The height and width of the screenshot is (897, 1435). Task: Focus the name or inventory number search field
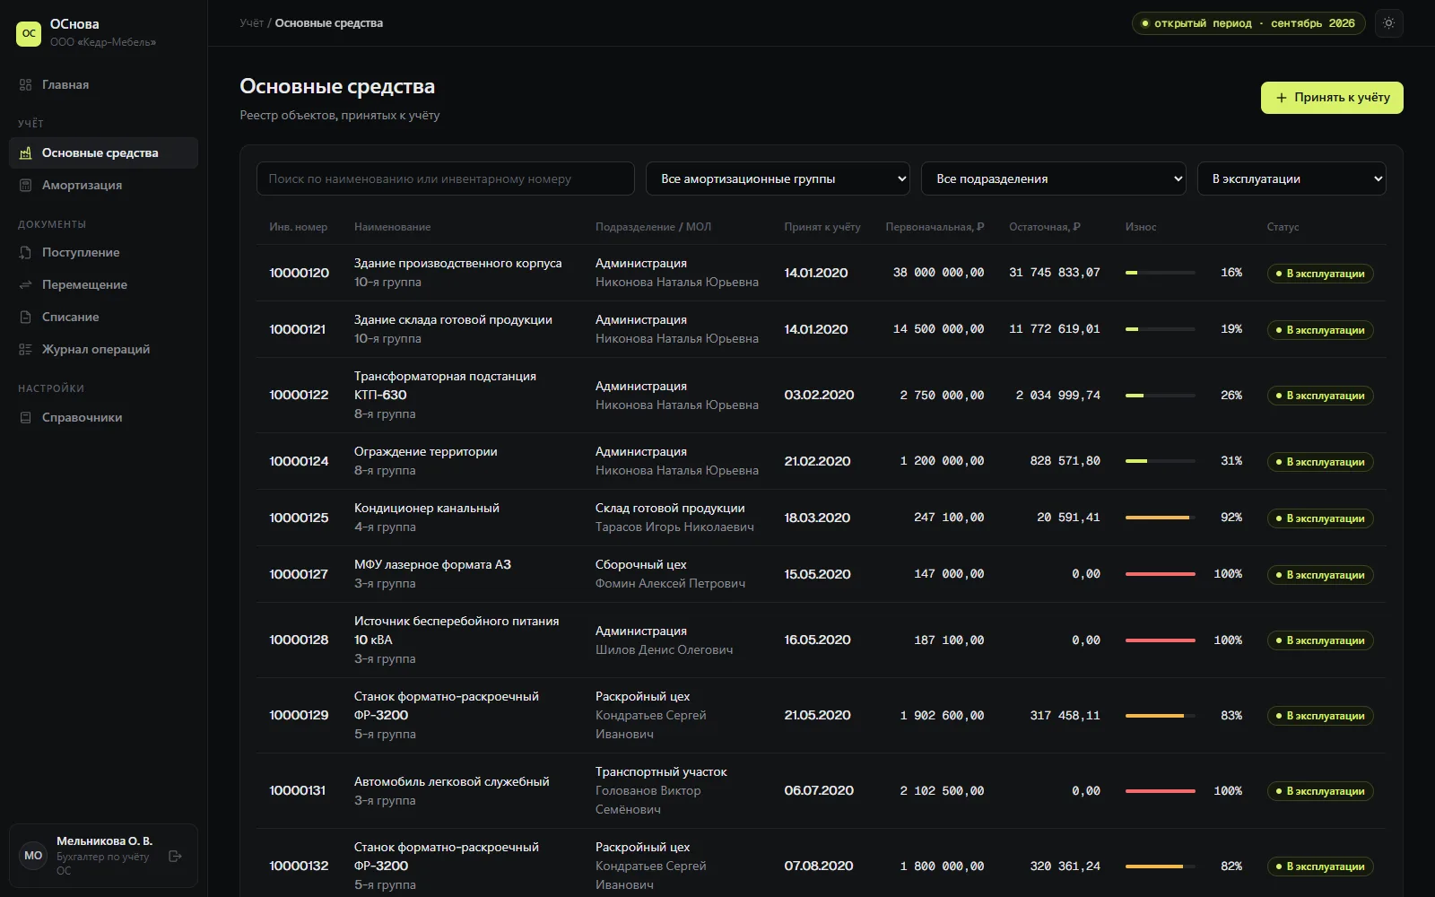pyautogui.click(x=446, y=179)
